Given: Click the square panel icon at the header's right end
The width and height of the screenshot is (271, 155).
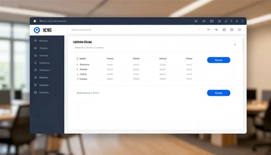Looking at the screenshot, I should click(x=239, y=30).
